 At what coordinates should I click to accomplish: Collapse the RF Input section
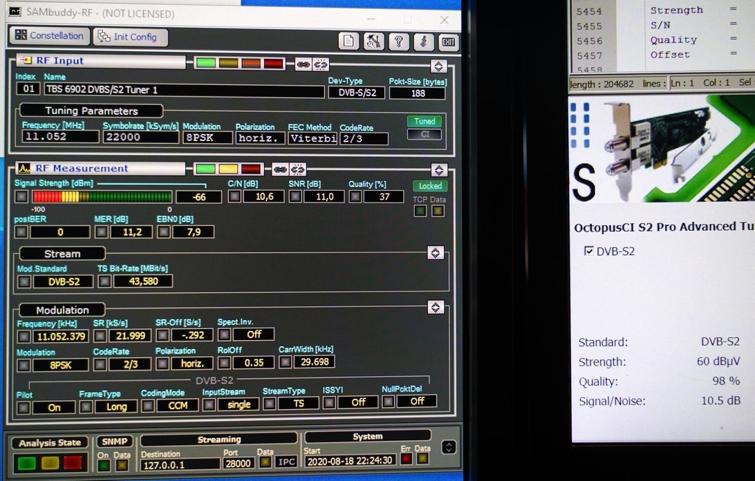pos(438,66)
